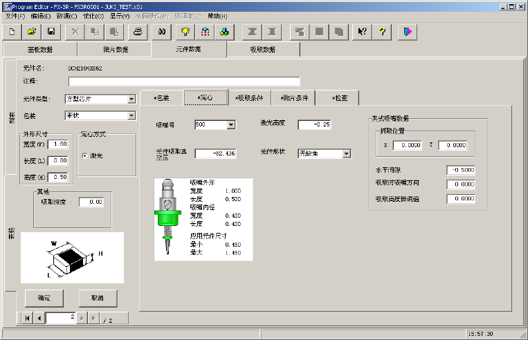Image resolution: width=528 pixels, height=340 pixels.
Task: Open the 包装 dropdown showing 带状
Action: coord(131,115)
